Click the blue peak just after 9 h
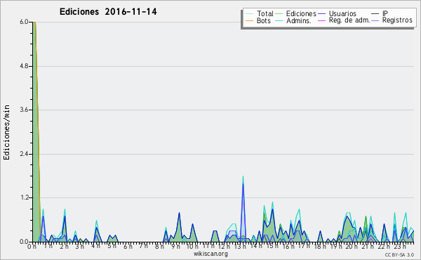 (179, 213)
